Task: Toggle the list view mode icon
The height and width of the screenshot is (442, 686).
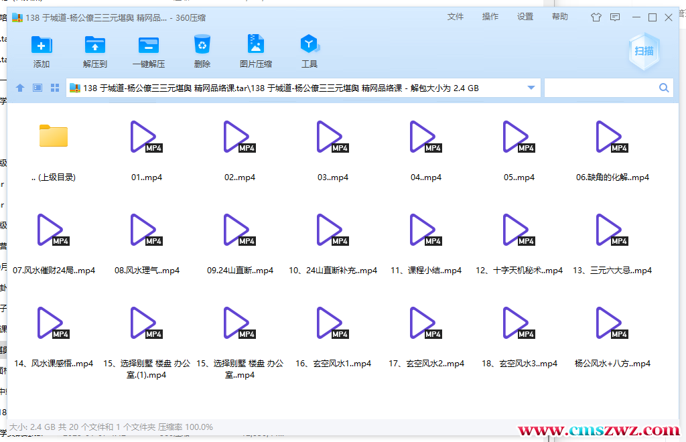Action: coord(38,87)
